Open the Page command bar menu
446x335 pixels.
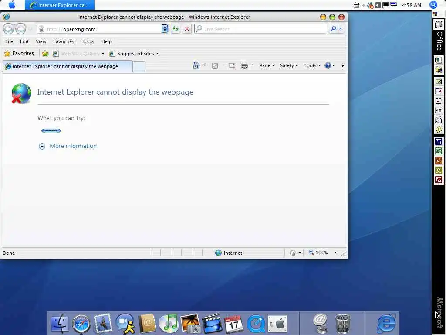(267, 65)
